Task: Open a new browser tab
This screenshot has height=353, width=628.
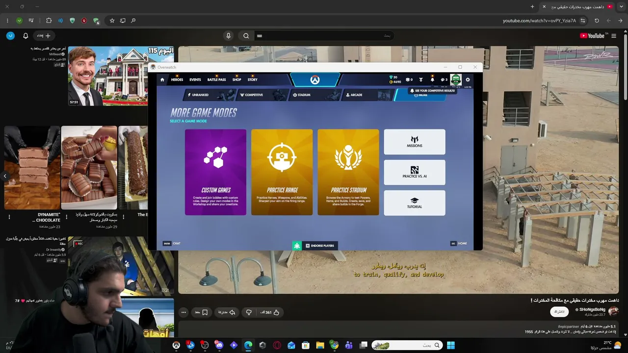Action: 532,6
